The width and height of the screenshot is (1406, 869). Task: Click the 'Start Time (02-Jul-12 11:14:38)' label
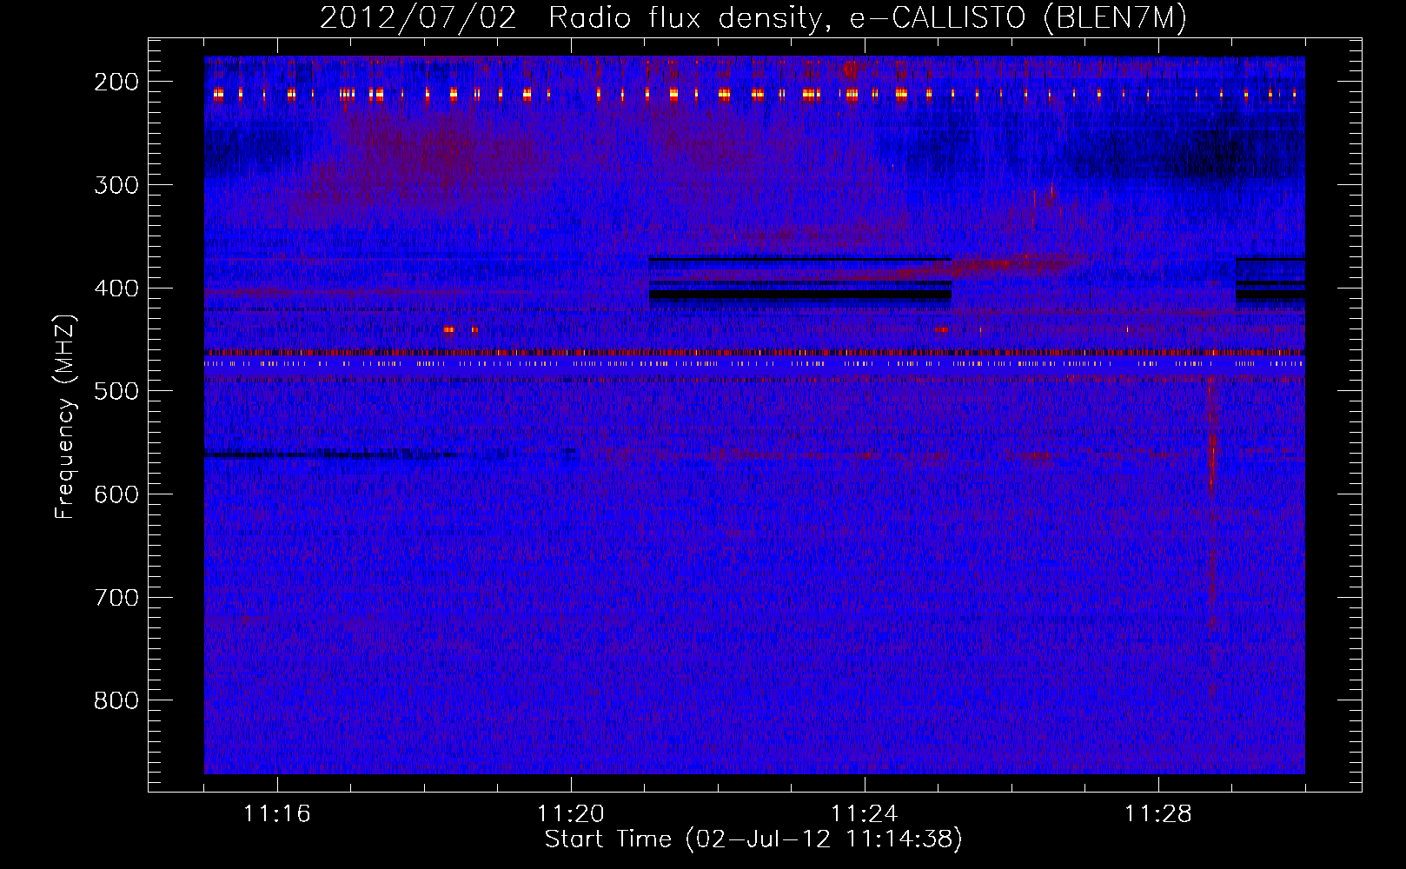click(753, 839)
